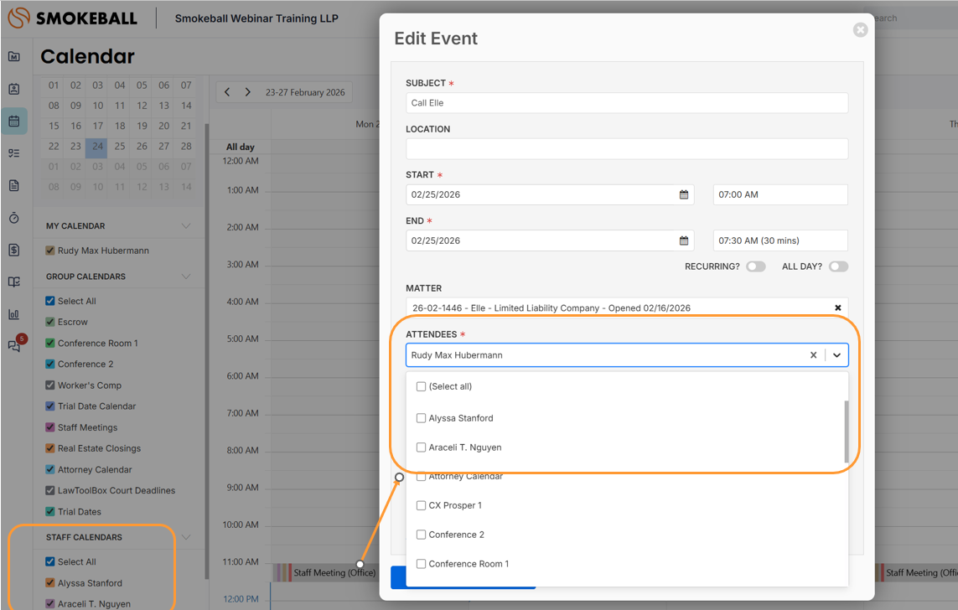Toggle the Recurring switch on
Viewport: 958px width, 610px height.
[x=755, y=266]
